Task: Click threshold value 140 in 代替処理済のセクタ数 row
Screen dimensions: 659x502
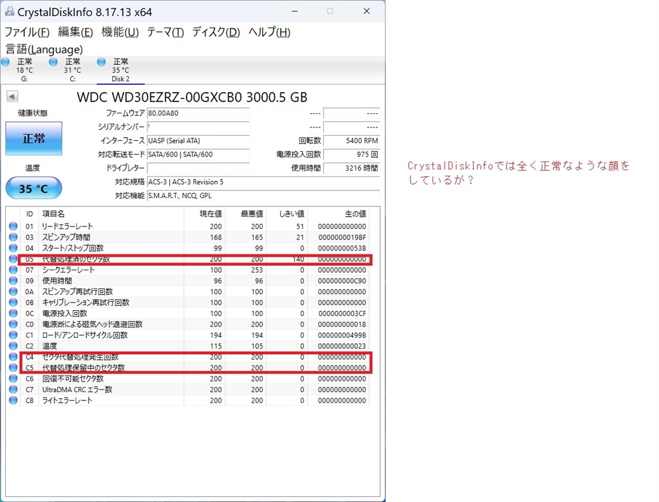Action: tap(298, 259)
